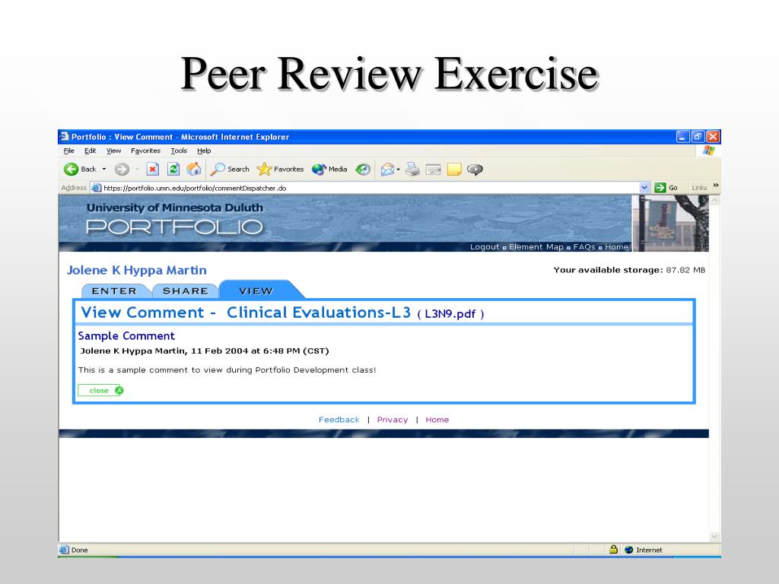
Task: Open the Mail envelope icon
Action: coord(387,170)
